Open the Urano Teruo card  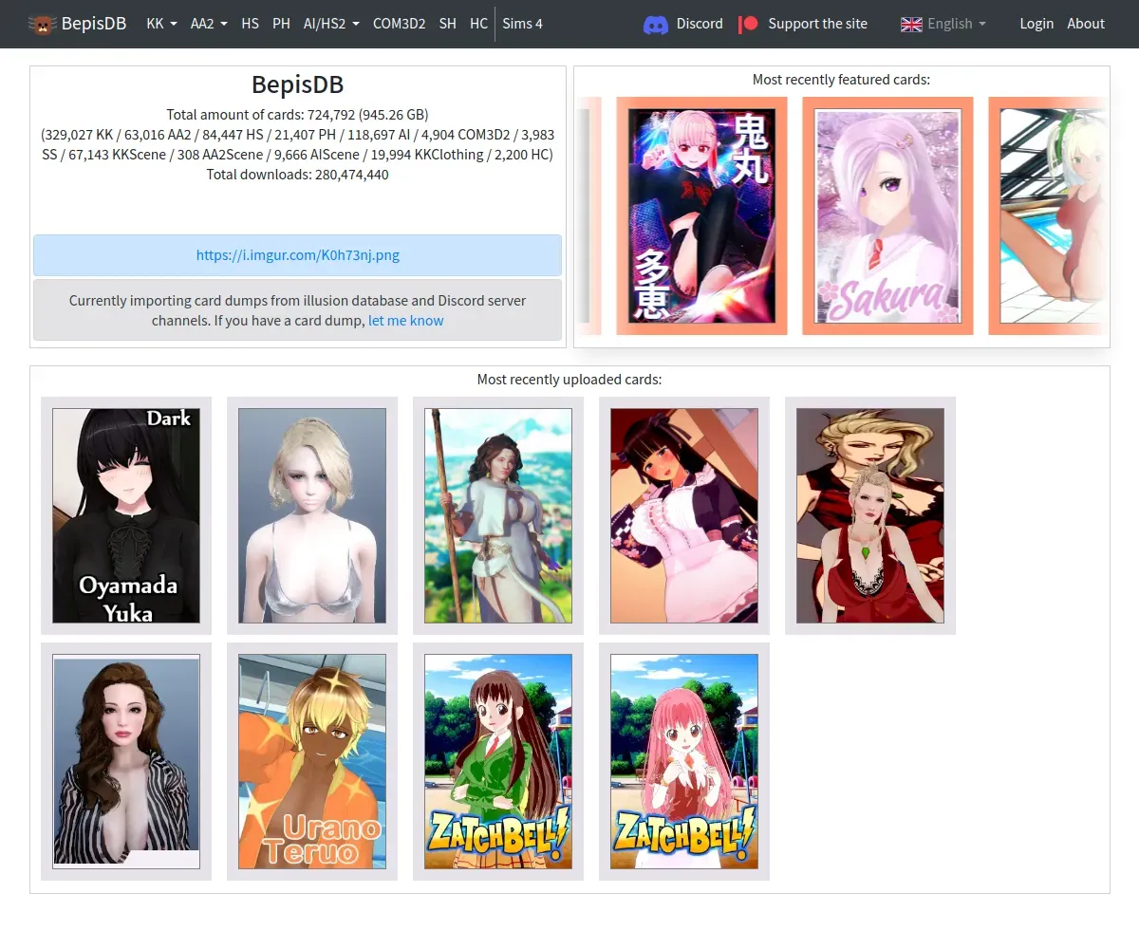point(312,761)
